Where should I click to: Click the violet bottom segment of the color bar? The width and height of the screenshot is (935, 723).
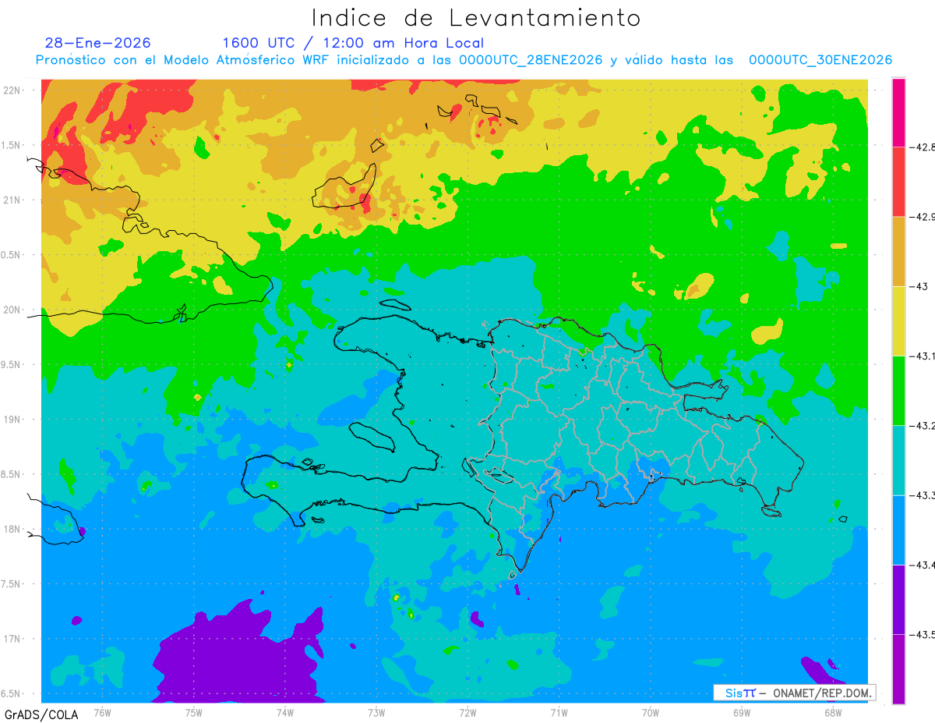tap(898, 669)
